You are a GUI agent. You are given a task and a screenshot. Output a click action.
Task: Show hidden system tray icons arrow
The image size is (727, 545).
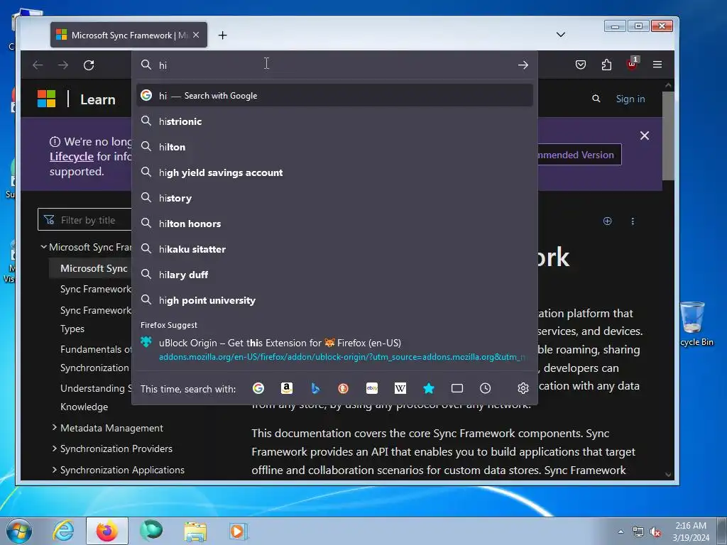(x=621, y=532)
